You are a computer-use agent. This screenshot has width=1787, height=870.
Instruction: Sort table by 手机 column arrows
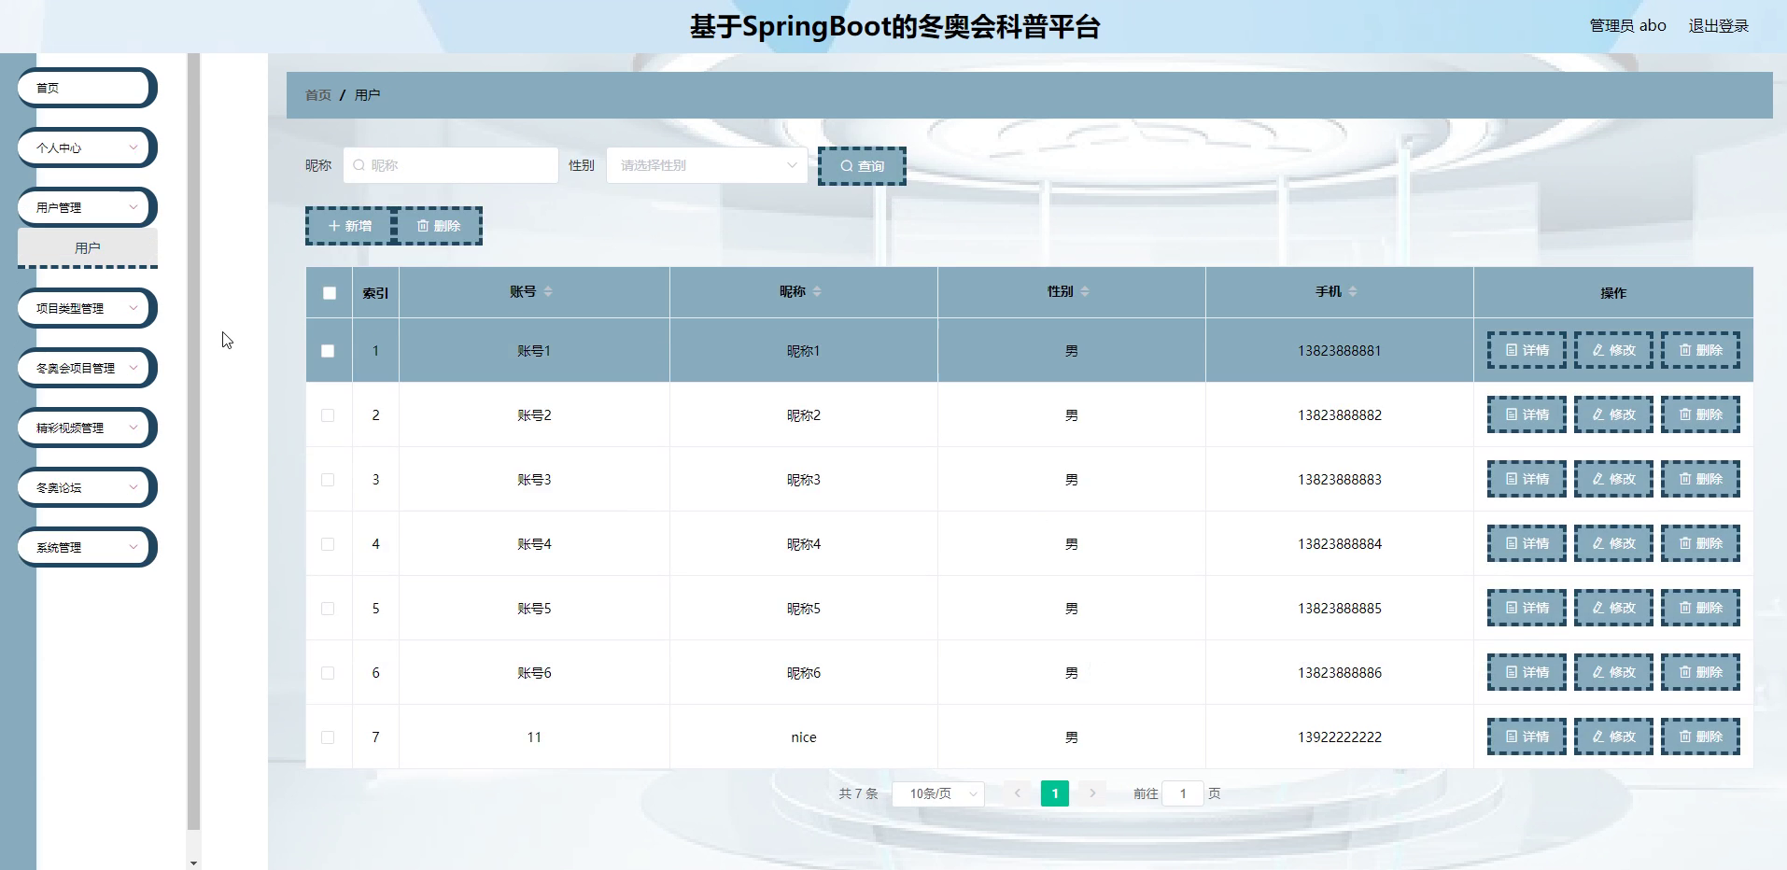click(x=1353, y=291)
